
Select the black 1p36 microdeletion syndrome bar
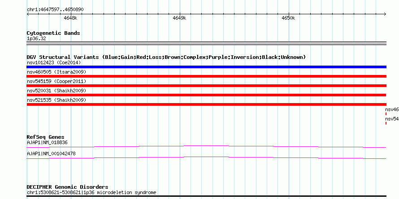[x=206, y=196]
